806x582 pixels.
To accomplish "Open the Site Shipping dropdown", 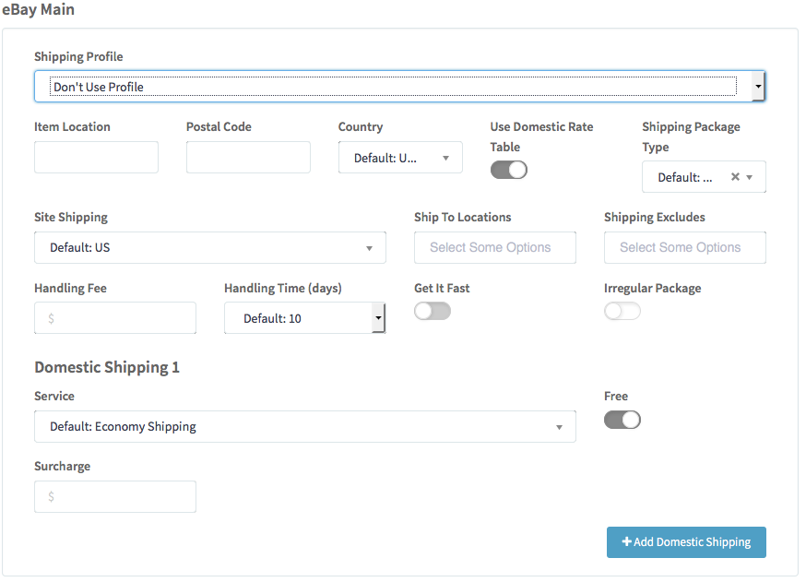I will [x=209, y=248].
